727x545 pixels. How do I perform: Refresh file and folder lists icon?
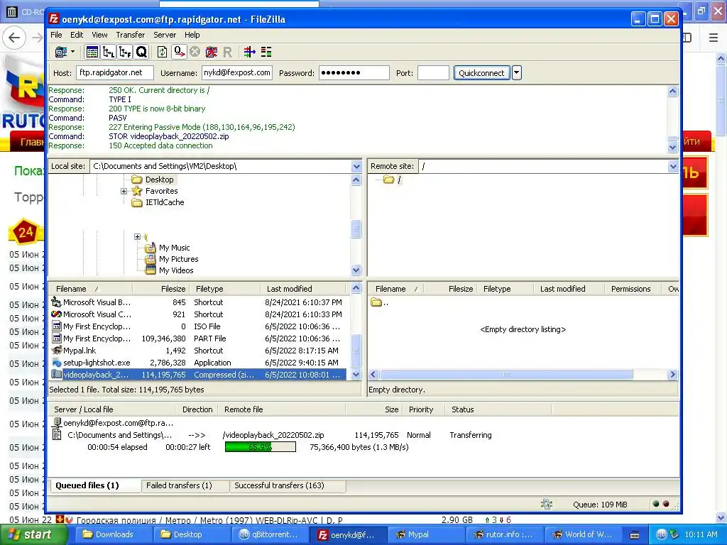[x=163, y=52]
